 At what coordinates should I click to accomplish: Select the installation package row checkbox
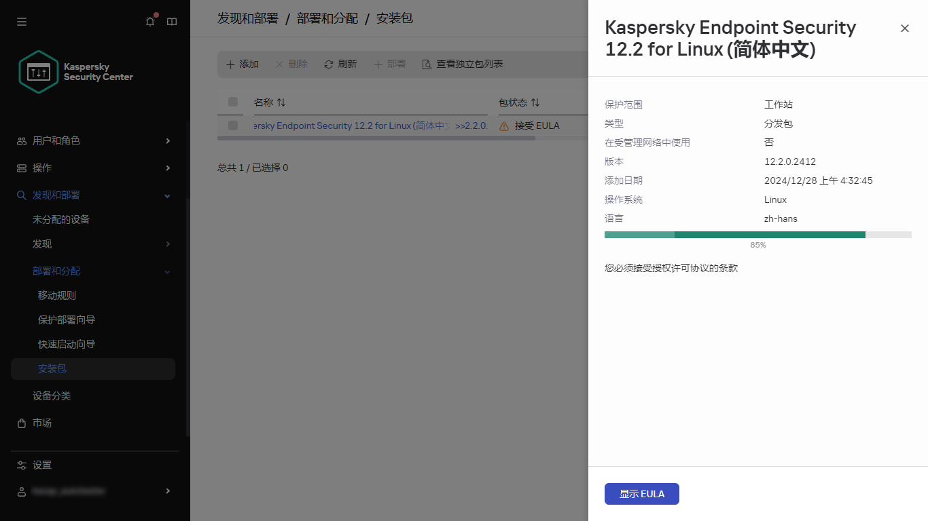click(x=233, y=126)
